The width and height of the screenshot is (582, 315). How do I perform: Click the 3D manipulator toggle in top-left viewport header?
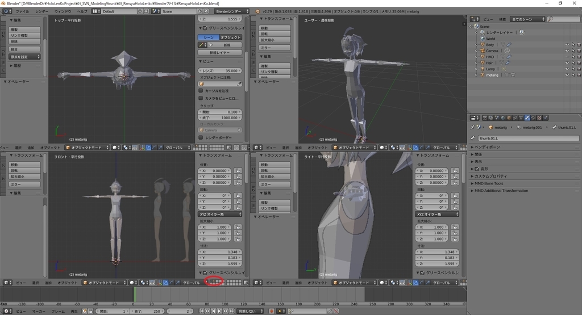click(142, 148)
